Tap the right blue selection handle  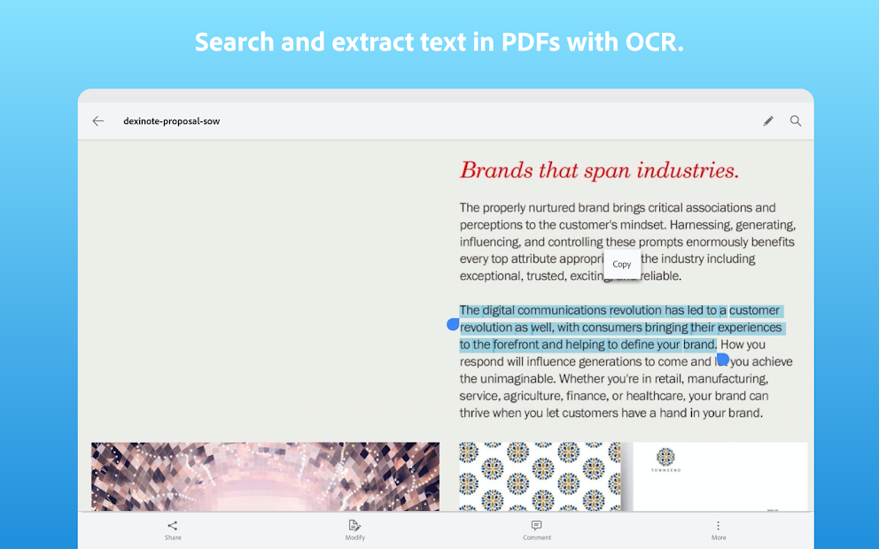(x=722, y=359)
